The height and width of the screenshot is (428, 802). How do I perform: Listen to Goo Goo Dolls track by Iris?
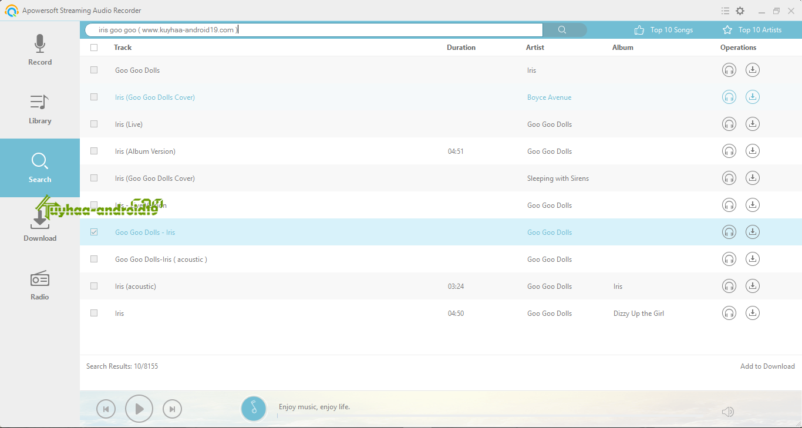(729, 70)
